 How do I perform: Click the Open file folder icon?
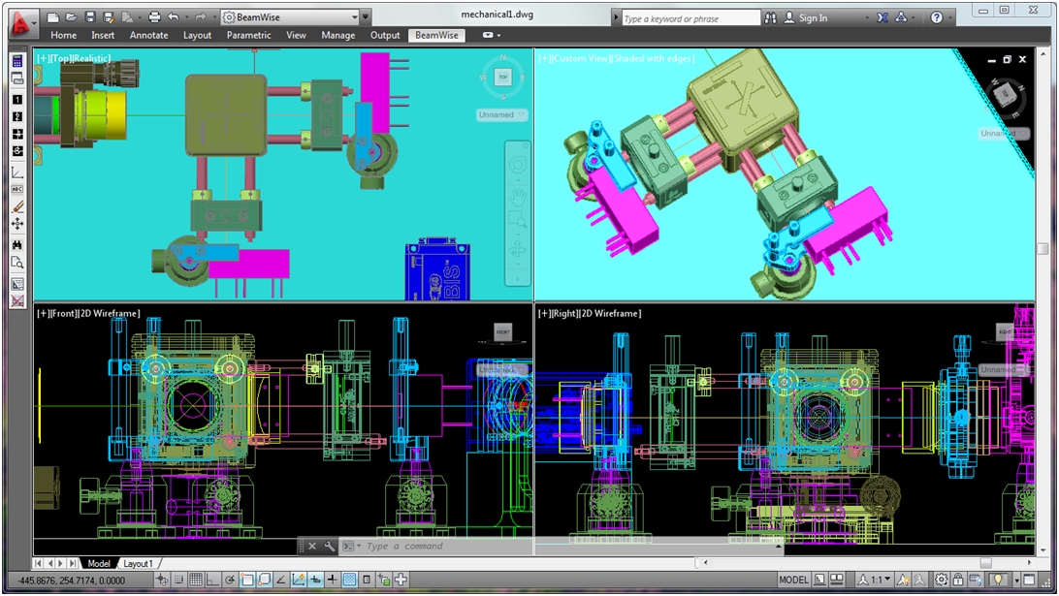coord(72,17)
